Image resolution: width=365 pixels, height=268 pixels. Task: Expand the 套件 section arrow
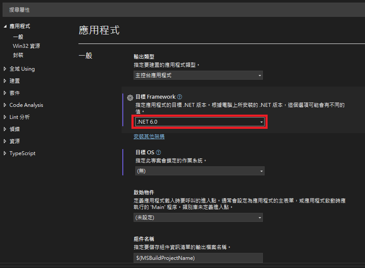coord(5,93)
